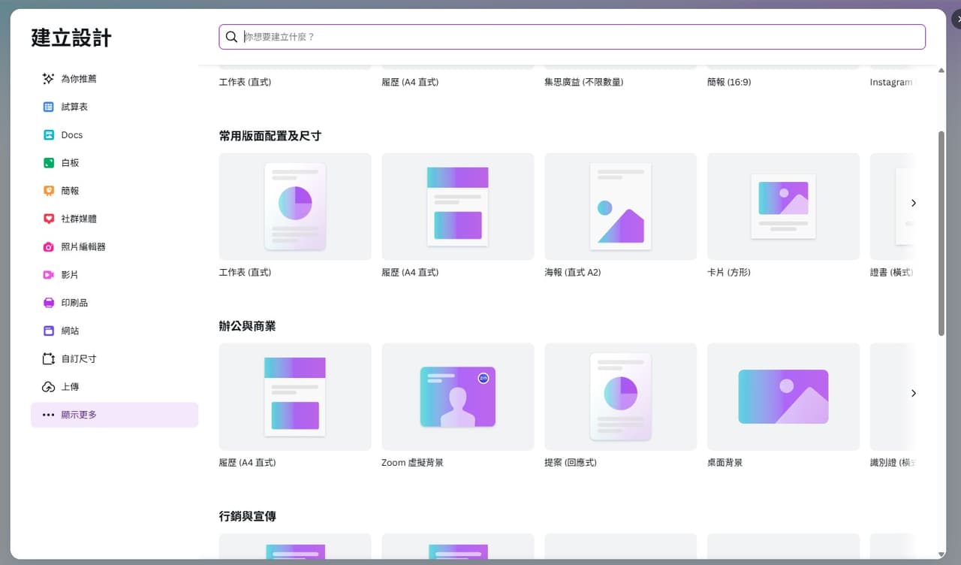Select the 照片編輯器 camera icon
The image size is (961, 565).
[48, 246]
